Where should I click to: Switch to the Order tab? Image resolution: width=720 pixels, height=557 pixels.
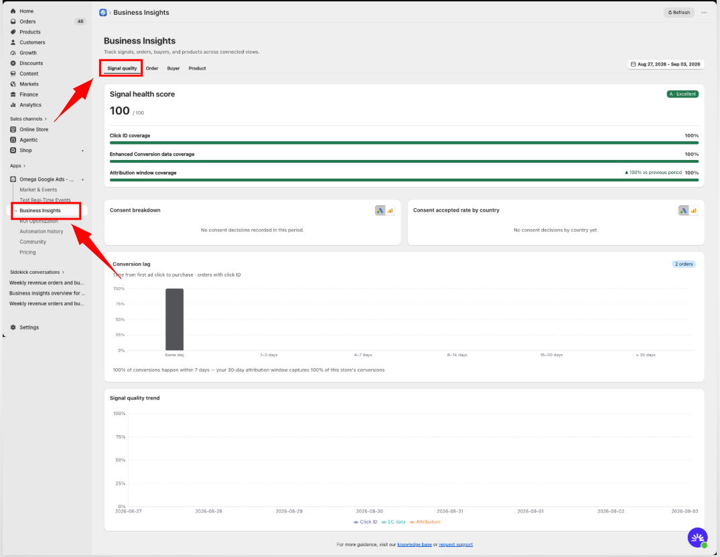tap(152, 68)
